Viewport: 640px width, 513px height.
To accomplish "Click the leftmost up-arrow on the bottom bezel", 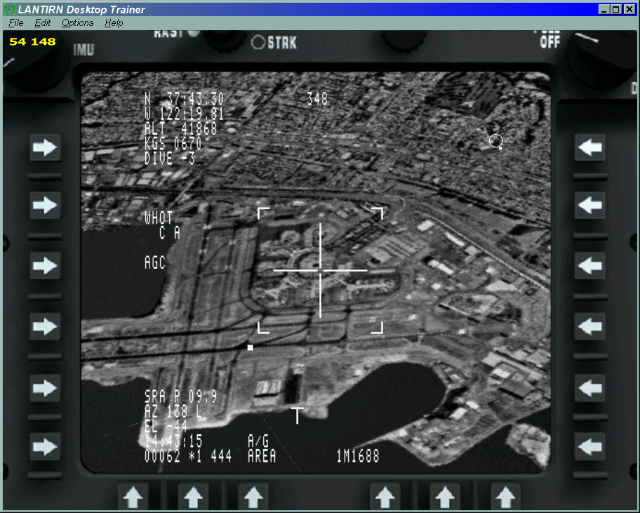I will click(133, 497).
